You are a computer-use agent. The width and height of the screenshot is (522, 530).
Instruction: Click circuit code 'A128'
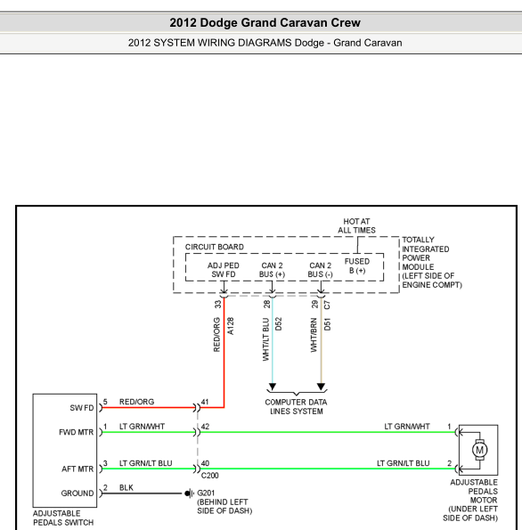(230, 326)
